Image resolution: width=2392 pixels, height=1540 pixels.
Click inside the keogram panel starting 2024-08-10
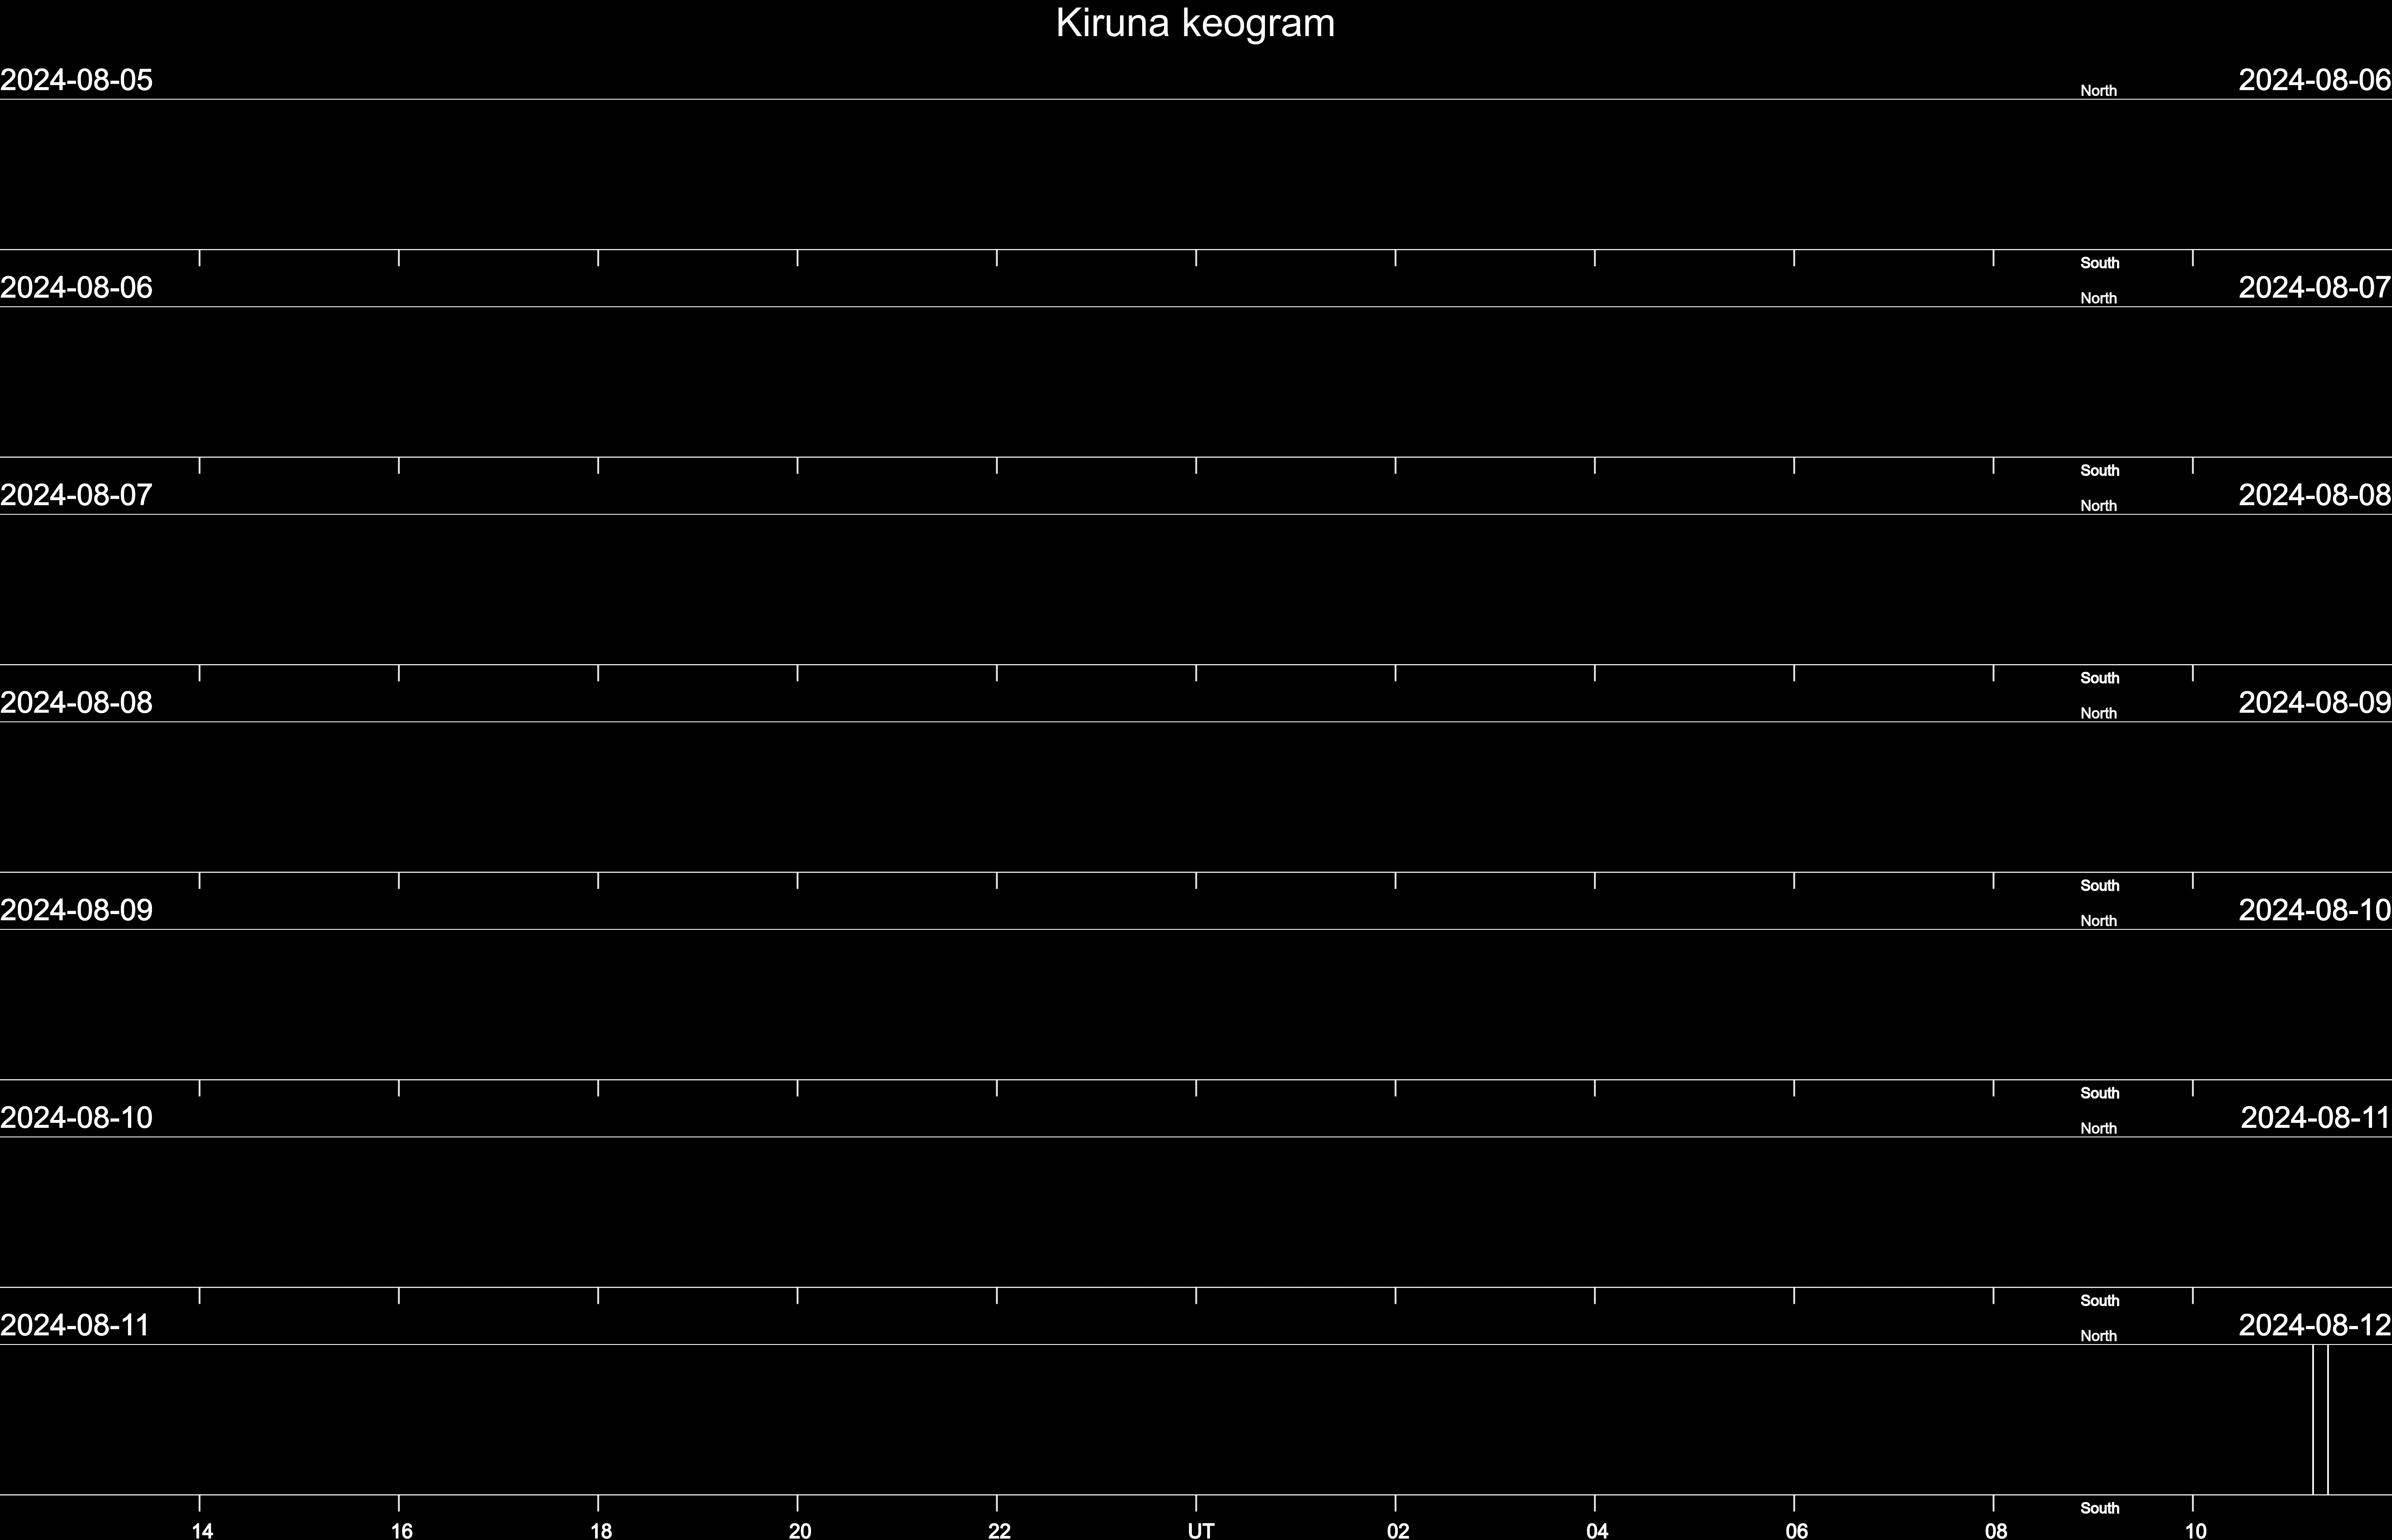(x=1196, y=1212)
